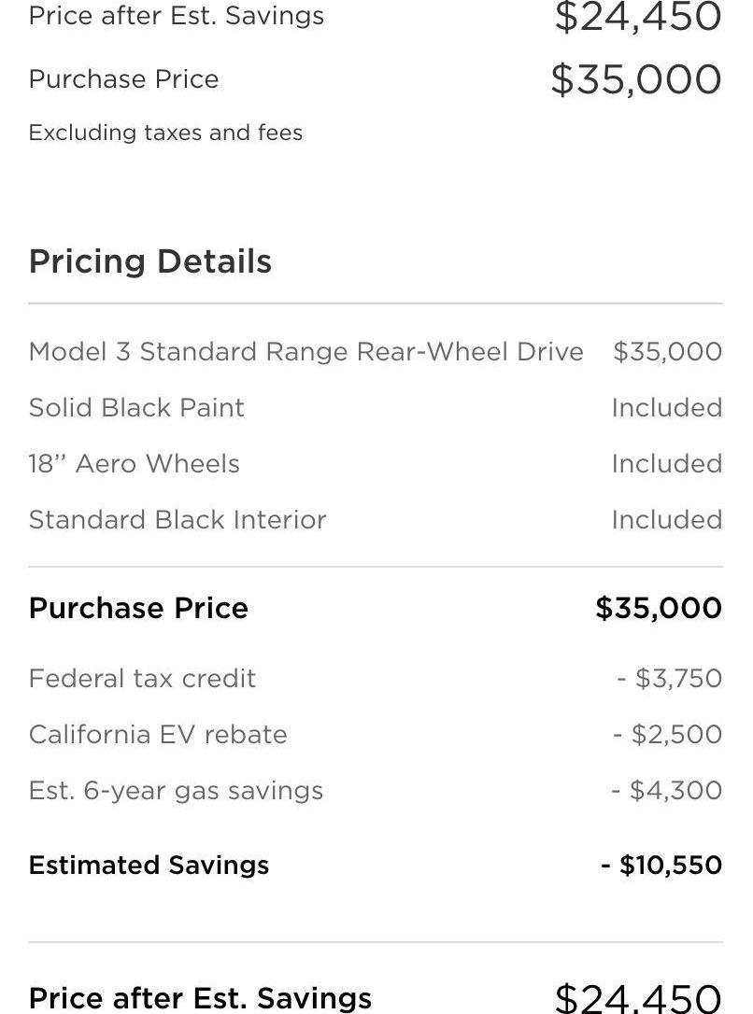
Task: Click Included next to Standard Black Interior
Action: click(667, 520)
